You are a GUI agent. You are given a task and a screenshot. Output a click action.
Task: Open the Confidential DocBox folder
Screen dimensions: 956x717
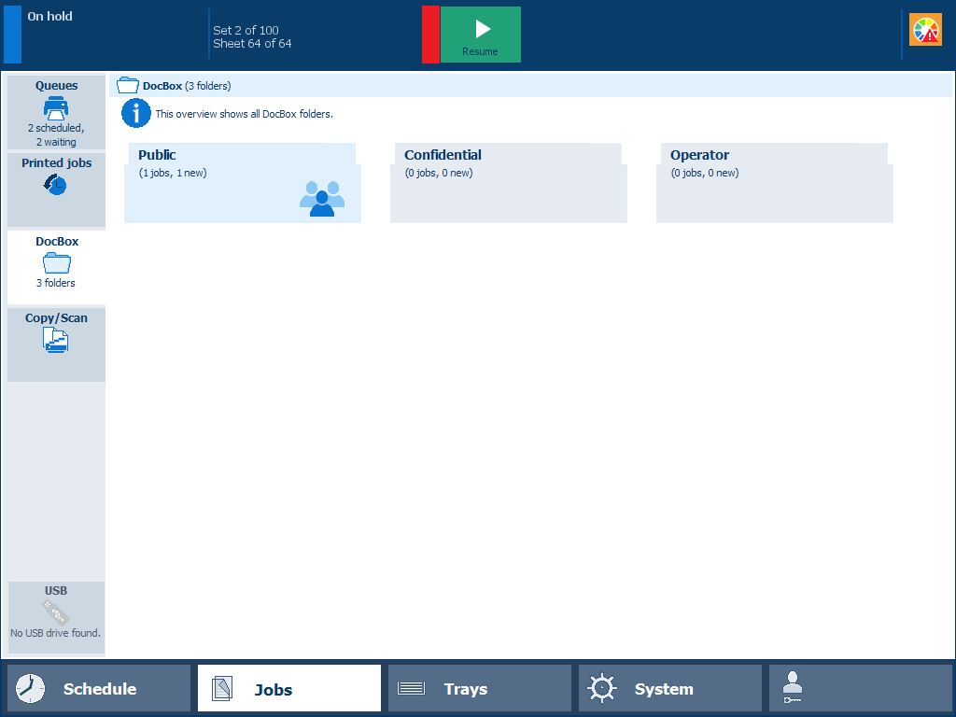coord(509,183)
